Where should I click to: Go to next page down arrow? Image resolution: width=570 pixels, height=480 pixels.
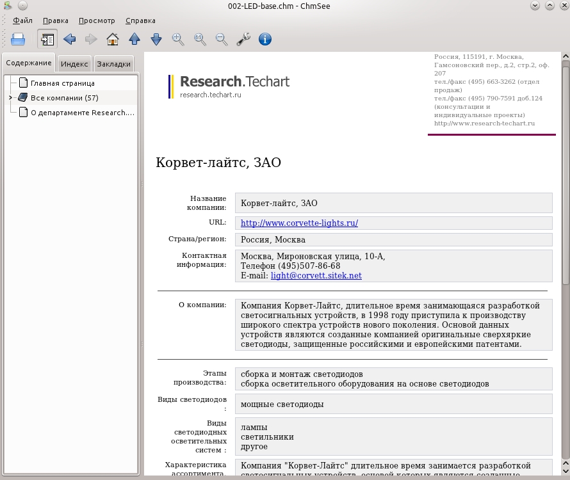156,39
